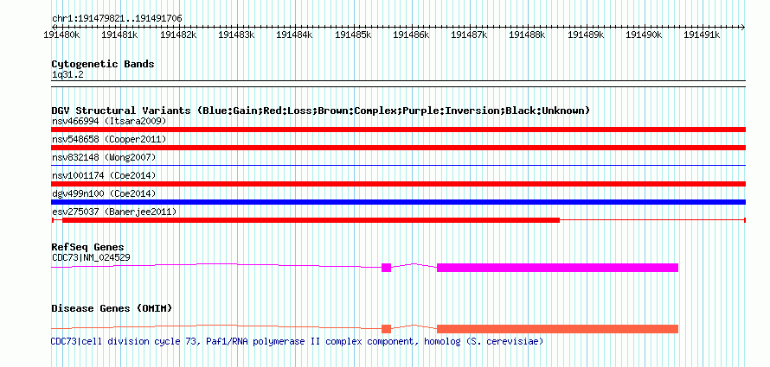Click the nsv1001174 (Coe2014) label
770x367 pixels.
pos(104,175)
